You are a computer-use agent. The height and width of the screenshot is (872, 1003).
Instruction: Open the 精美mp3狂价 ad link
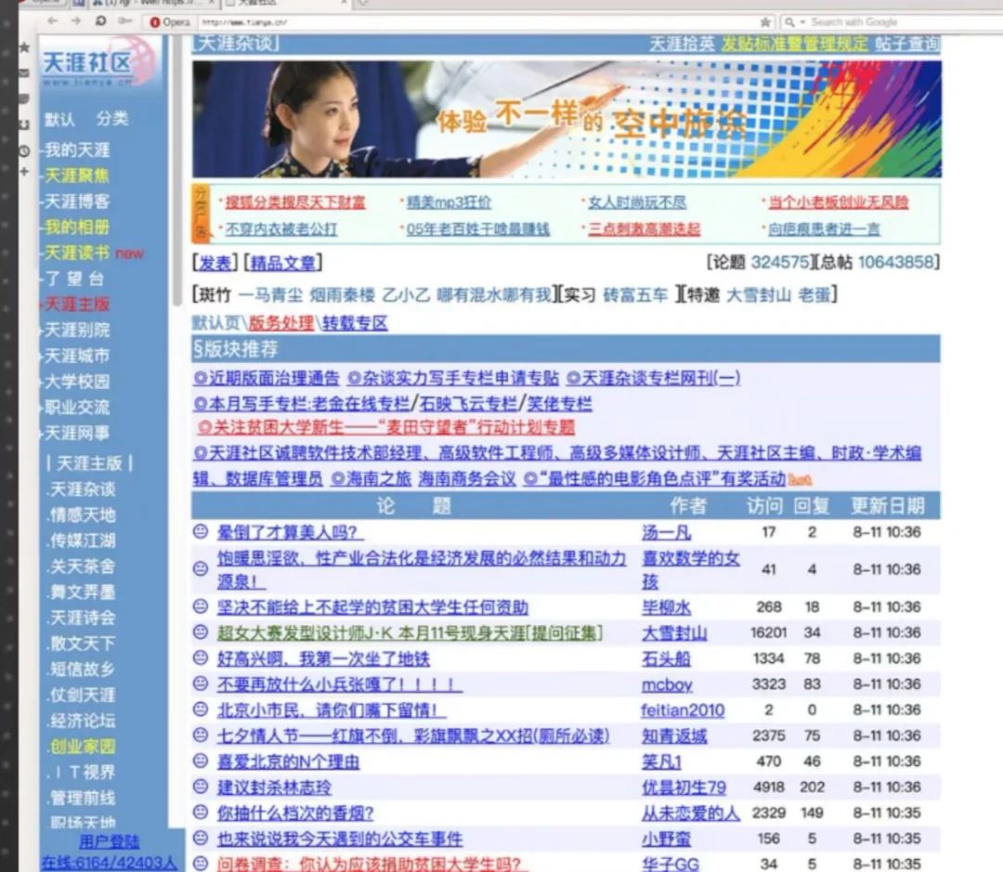point(449,202)
